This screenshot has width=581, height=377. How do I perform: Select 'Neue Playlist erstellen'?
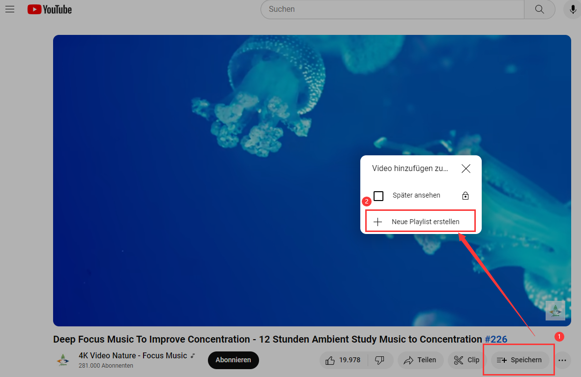[420, 222]
